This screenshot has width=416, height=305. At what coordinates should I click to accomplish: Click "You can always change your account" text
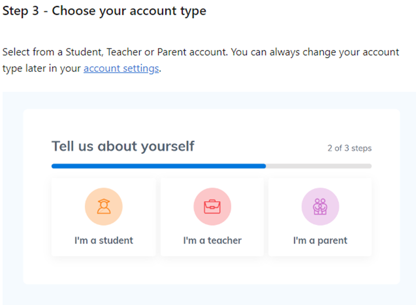coord(315,52)
